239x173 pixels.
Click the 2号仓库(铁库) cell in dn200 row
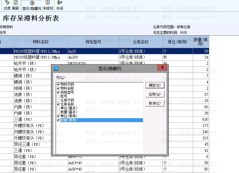tap(140, 57)
